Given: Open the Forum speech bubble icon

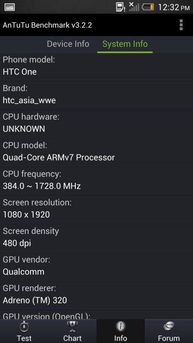Looking at the screenshot, I should [x=169, y=327].
